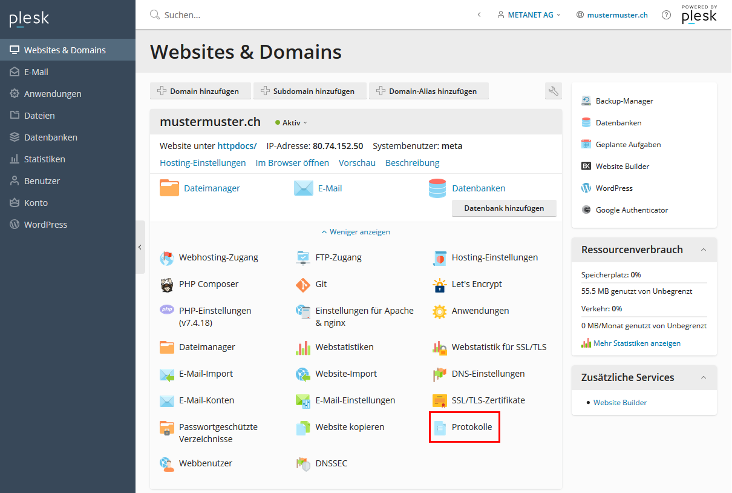
Task: Open the Git repository icon
Action: click(303, 284)
